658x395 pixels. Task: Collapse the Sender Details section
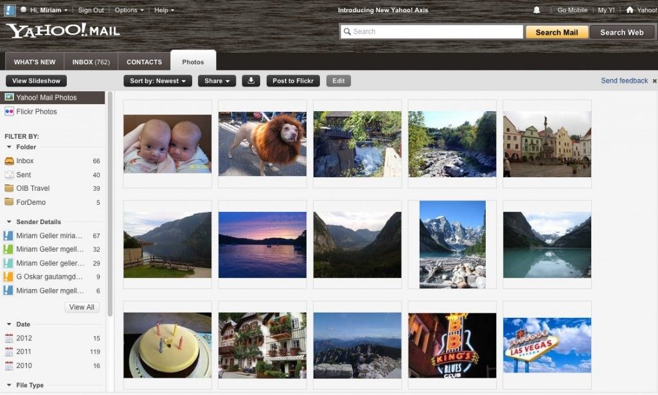(x=9, y=222)
